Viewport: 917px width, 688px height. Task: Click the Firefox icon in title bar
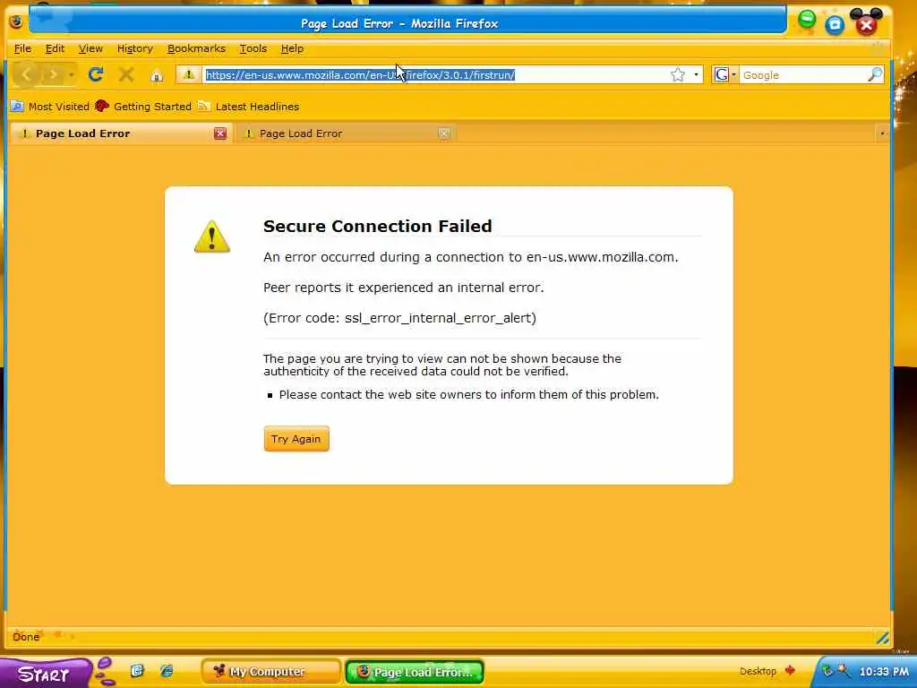coord(16,21)
